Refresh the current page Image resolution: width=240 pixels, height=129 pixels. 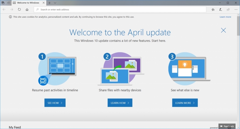click(19, 9)
